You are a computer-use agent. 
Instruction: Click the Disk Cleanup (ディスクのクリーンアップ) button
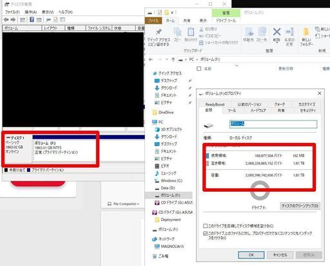pos(300,205)
